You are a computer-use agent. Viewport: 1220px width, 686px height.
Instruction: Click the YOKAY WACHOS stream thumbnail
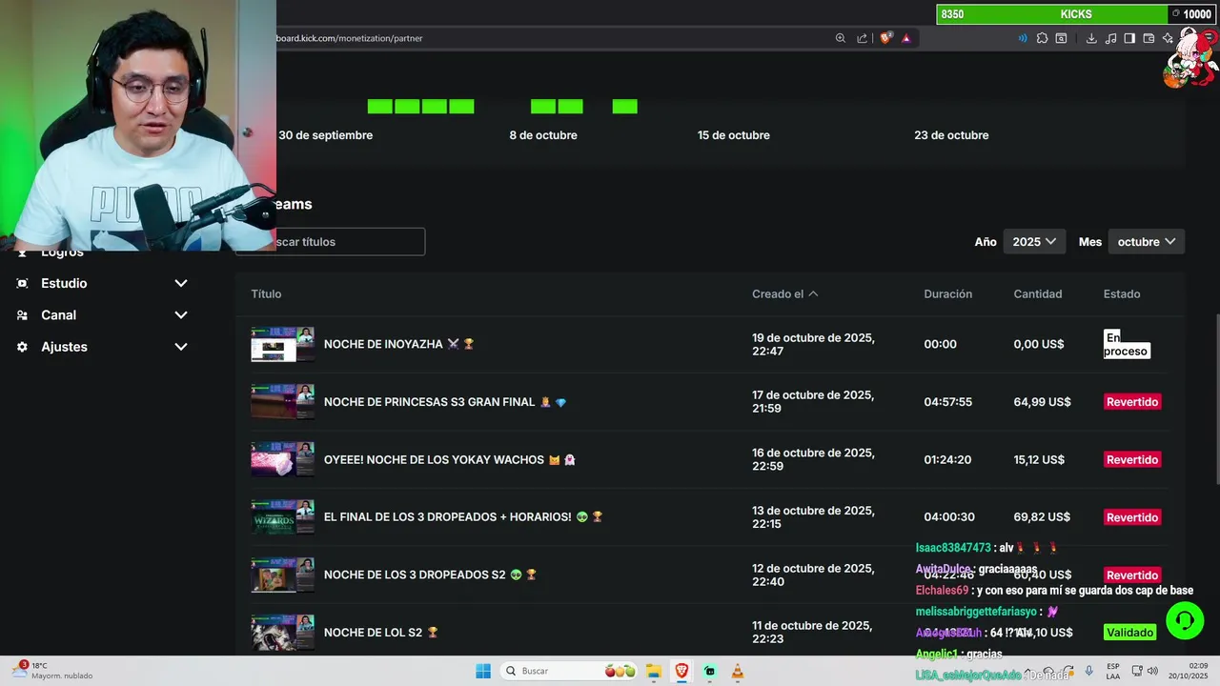(282, 459)
